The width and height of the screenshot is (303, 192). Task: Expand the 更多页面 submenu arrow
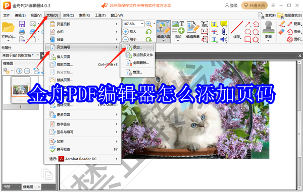point(117,115)
